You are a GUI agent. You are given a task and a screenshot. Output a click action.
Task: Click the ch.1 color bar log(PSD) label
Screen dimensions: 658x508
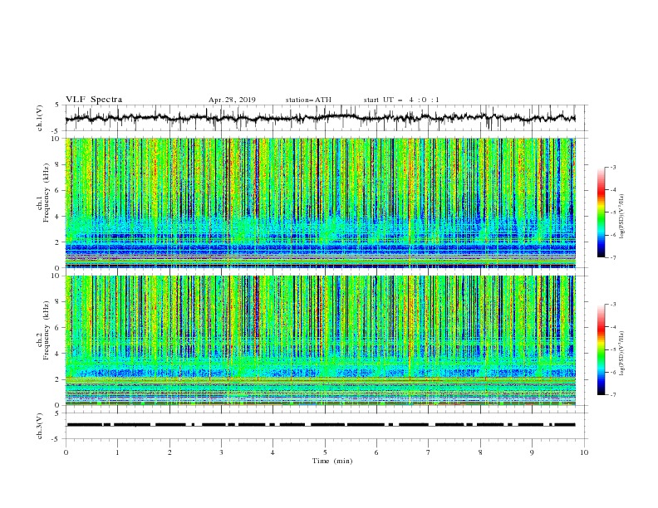[621, 217]
